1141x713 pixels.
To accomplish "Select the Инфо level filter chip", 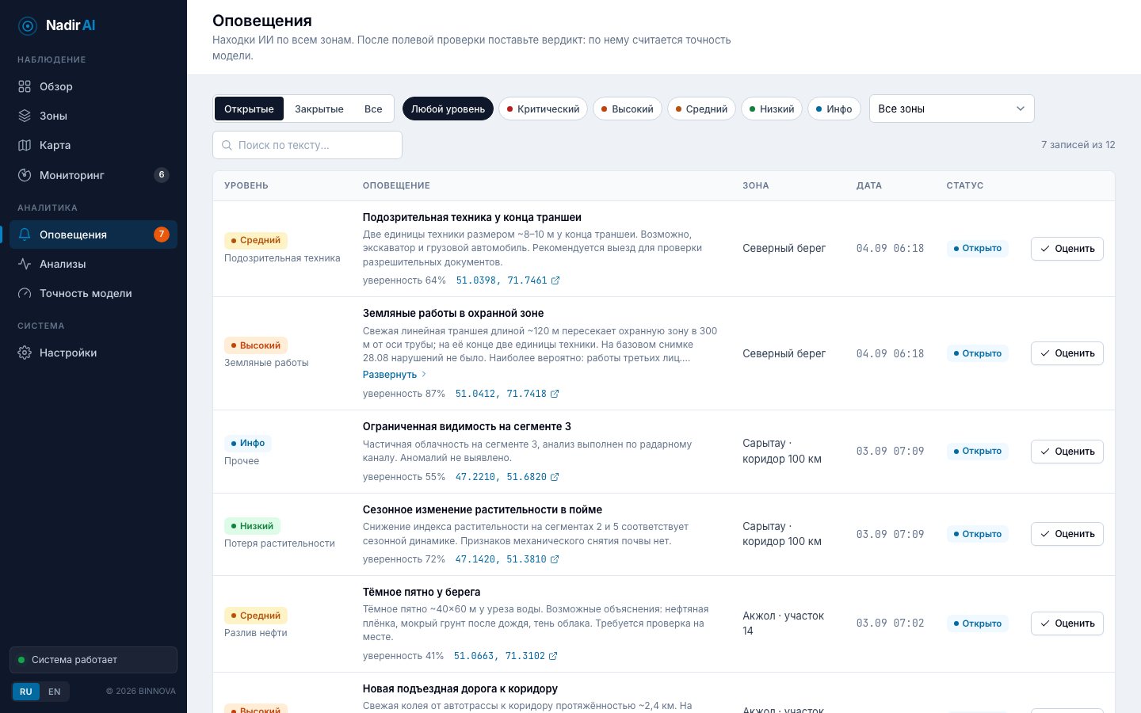I will 834,109.
